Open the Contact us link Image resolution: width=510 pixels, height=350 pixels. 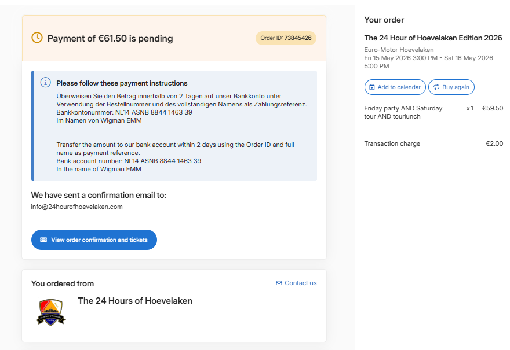click(x=300, y=283)
